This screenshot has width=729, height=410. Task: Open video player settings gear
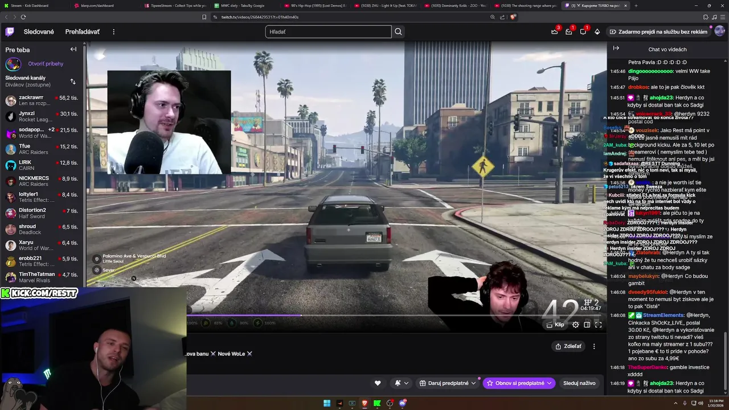pos(575,325)
